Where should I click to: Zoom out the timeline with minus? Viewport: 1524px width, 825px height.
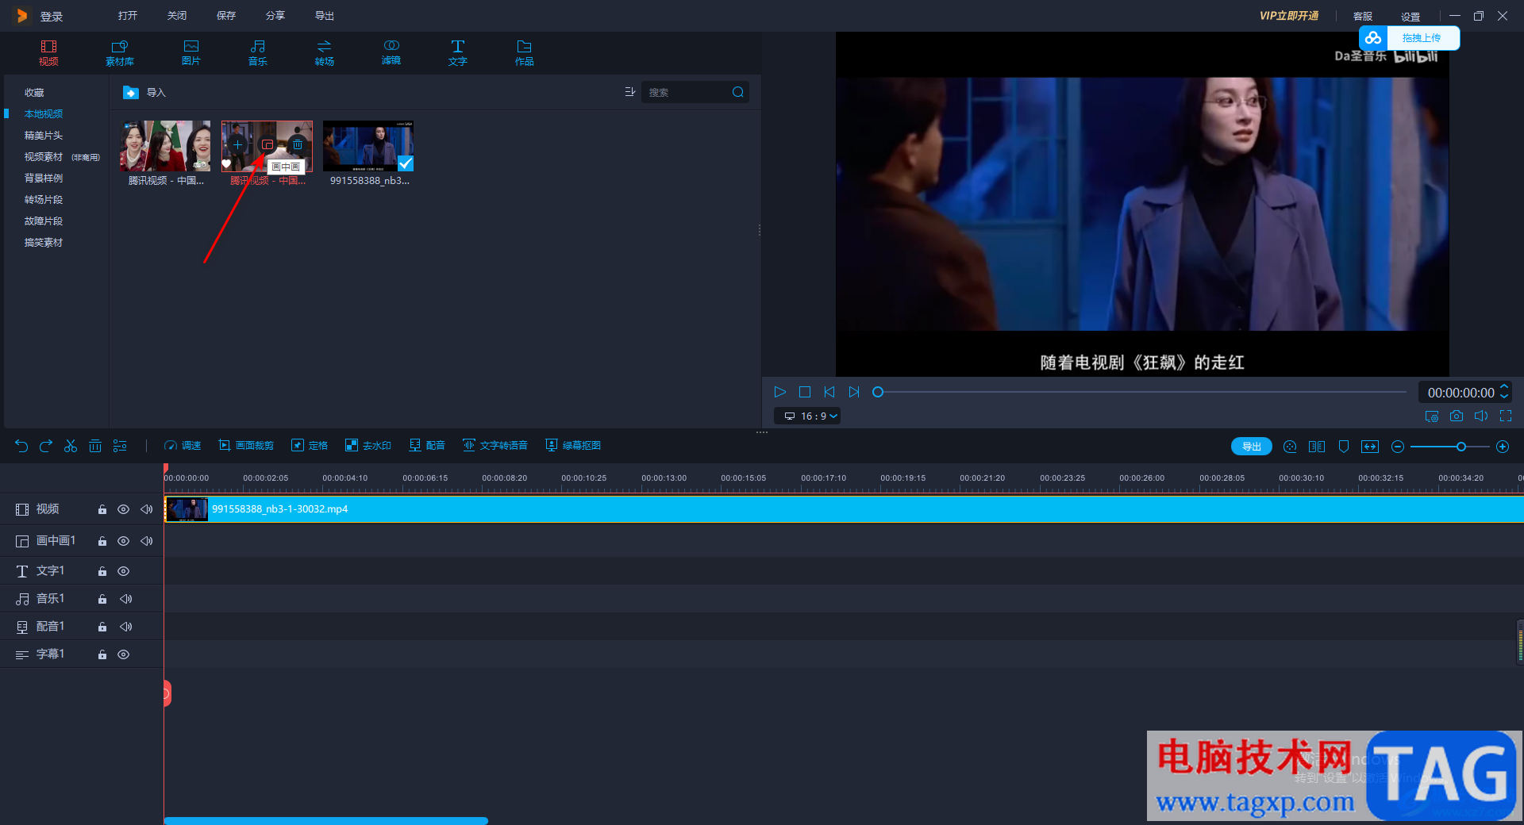point(1398,447)
